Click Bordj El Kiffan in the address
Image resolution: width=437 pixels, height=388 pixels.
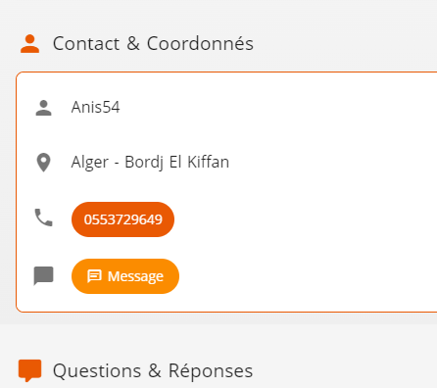176,163
